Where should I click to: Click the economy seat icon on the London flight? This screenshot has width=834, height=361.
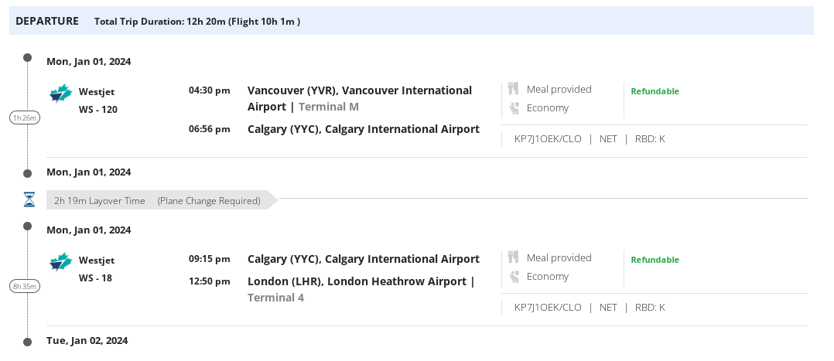click(514, 277)
